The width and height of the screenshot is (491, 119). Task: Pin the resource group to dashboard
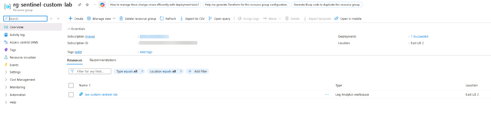[80, 5]
